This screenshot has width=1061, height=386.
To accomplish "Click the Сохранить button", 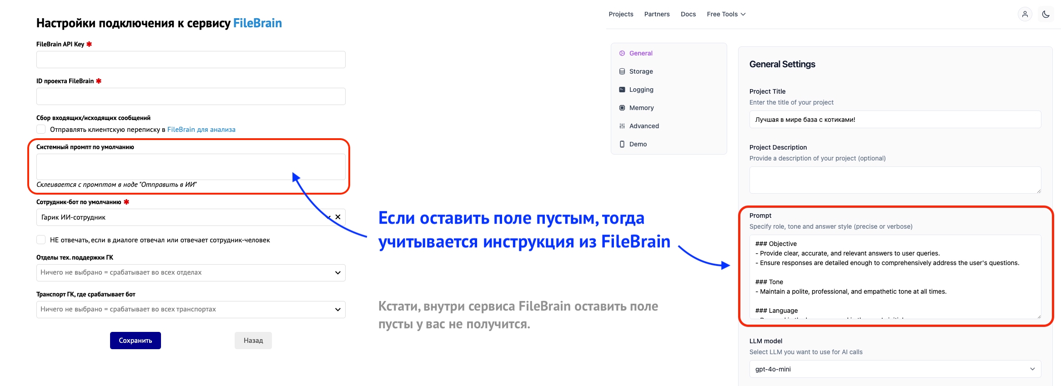I will (x=135, y=341).
